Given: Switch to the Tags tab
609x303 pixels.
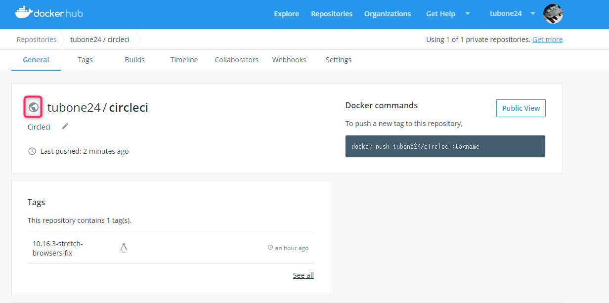Looking at the screenshot, I should [x=85, y=59].
